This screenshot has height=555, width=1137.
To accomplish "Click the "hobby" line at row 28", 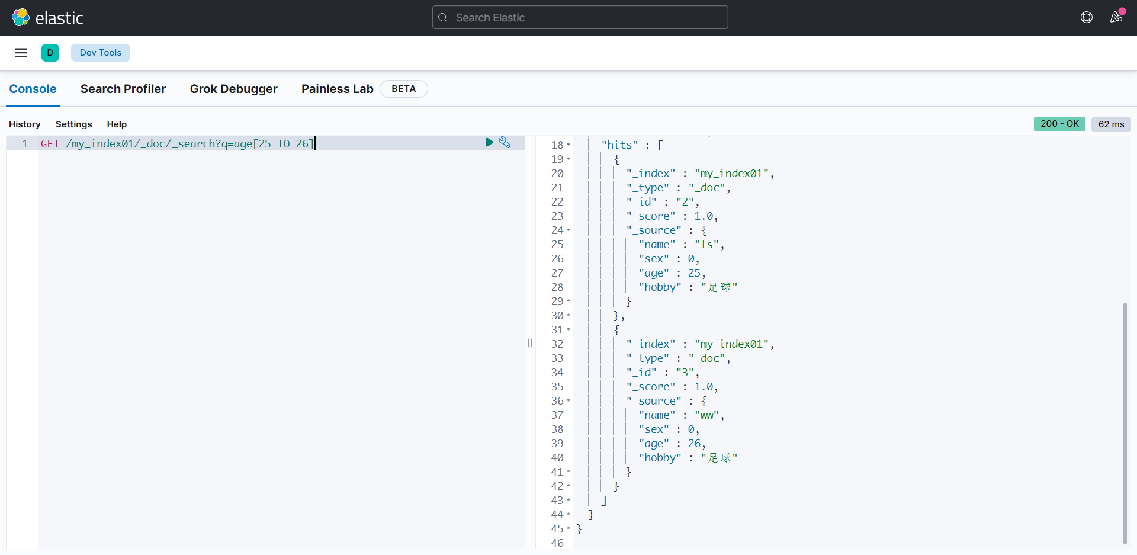I will (x=688, y=287).
